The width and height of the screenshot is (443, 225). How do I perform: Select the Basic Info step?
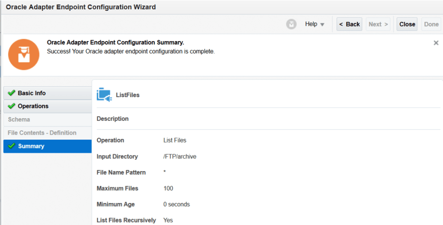32,93
